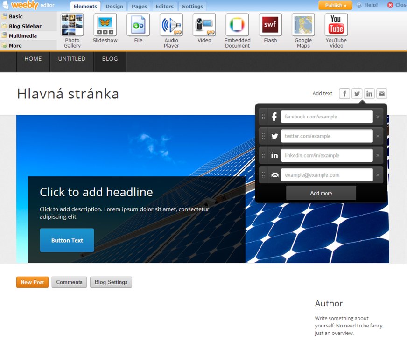Screen dimensions: 407x348
Task: Remove the twitter link row
Action: 378,136
